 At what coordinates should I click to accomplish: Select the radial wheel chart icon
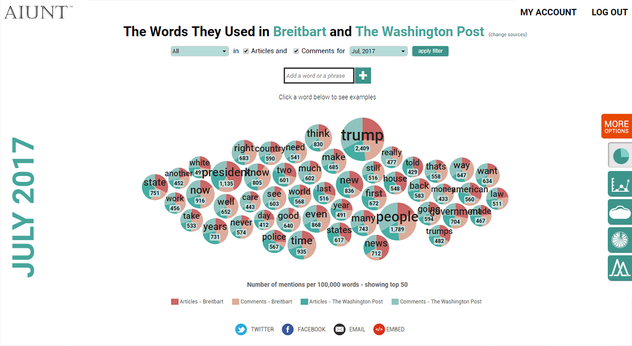[621, 240]
